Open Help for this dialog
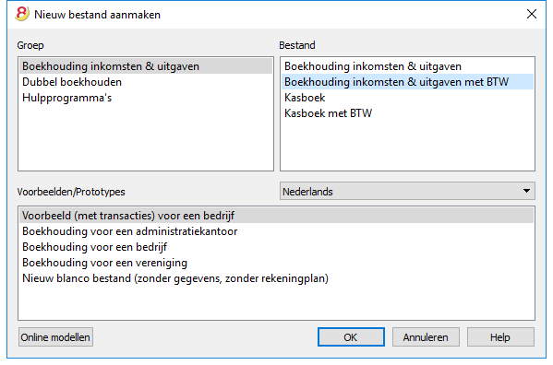This screenshot has height=365, width=553. pos(500,337)
